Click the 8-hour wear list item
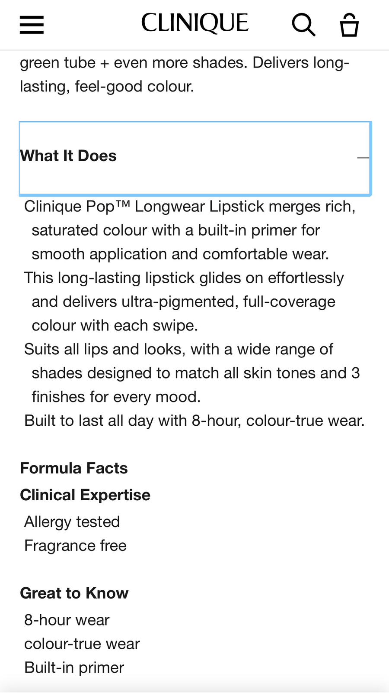Viewport: 389px width, 693px height. (x=67, y=620)
